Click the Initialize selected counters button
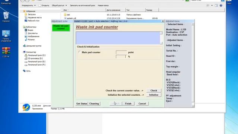238x134 pixels. pos(154,95)
